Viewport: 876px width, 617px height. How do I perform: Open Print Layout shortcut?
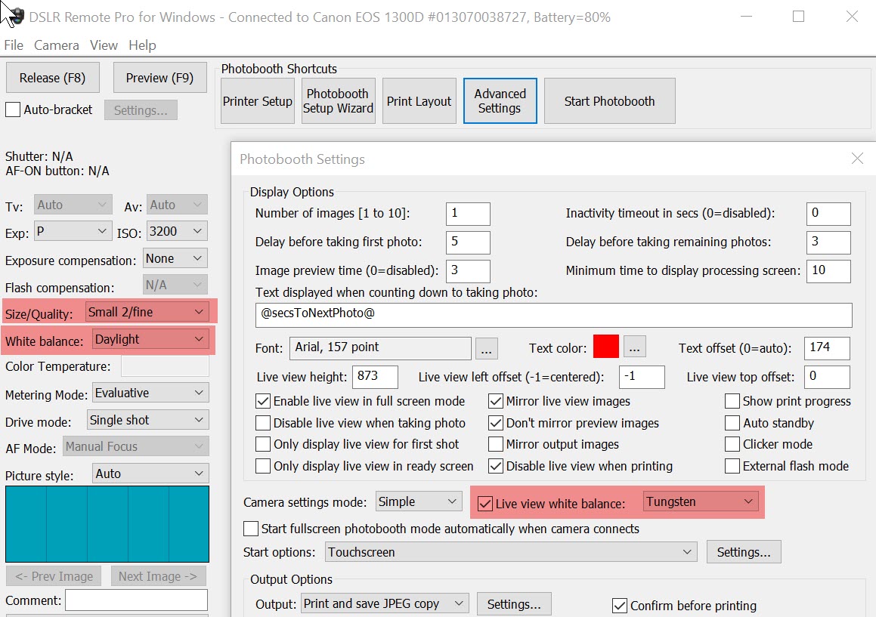(419, 101)
